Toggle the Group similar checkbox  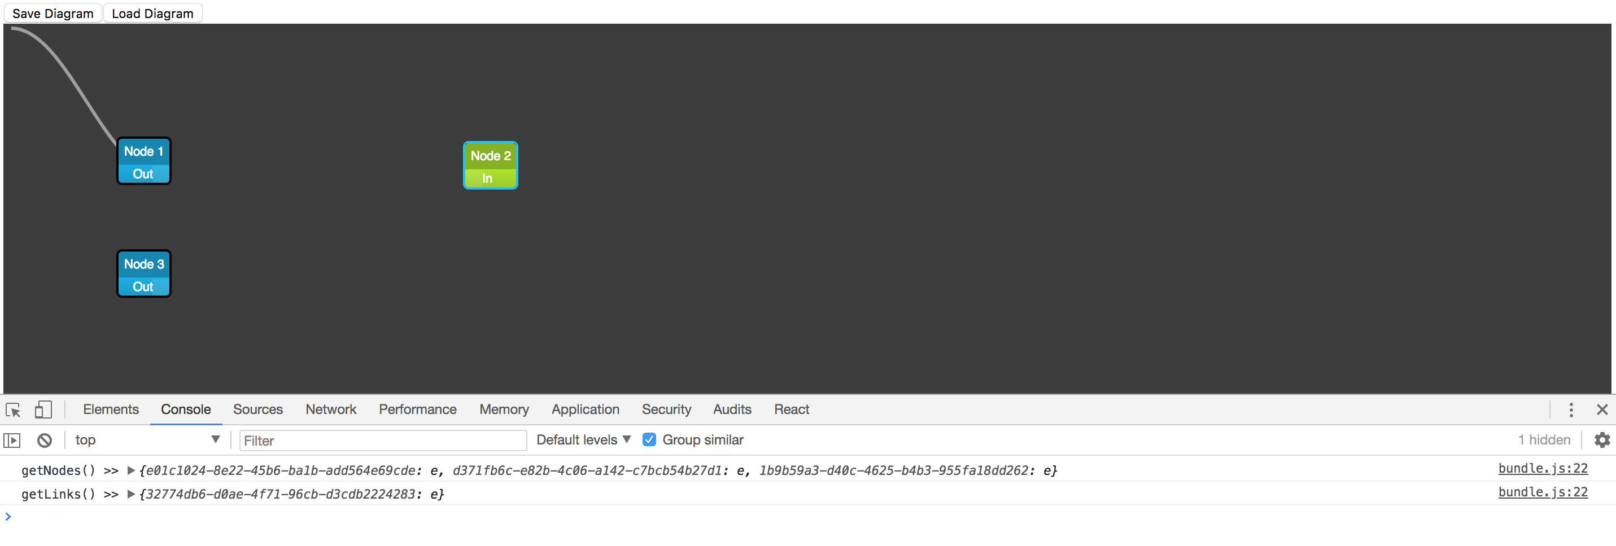point(649,439)
